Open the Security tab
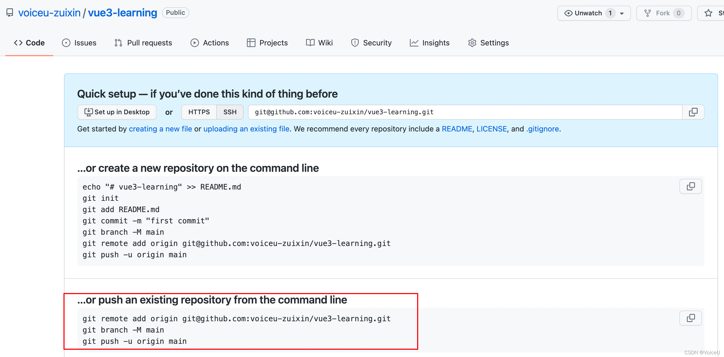Image resolution: width=724 pixels, height=357 pixels. [x=371, y=43]
